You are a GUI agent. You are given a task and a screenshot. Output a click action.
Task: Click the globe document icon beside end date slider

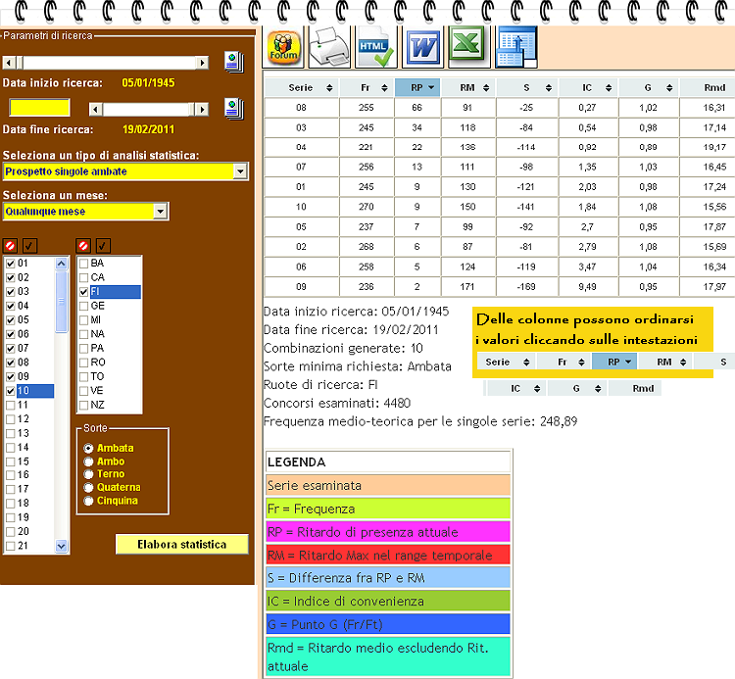click(234, 109)
